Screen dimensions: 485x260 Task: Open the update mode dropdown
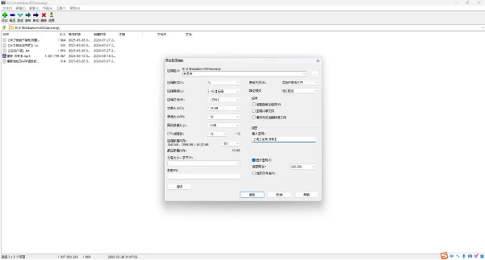click(x=300, y=82)
